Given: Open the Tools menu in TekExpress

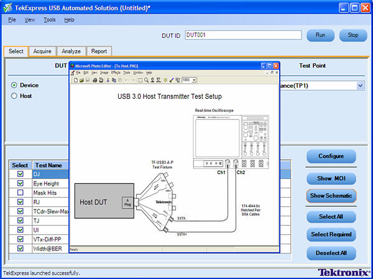Looking at the screenshot, I should 49,19.
